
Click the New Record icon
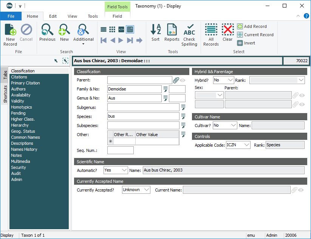10,30
